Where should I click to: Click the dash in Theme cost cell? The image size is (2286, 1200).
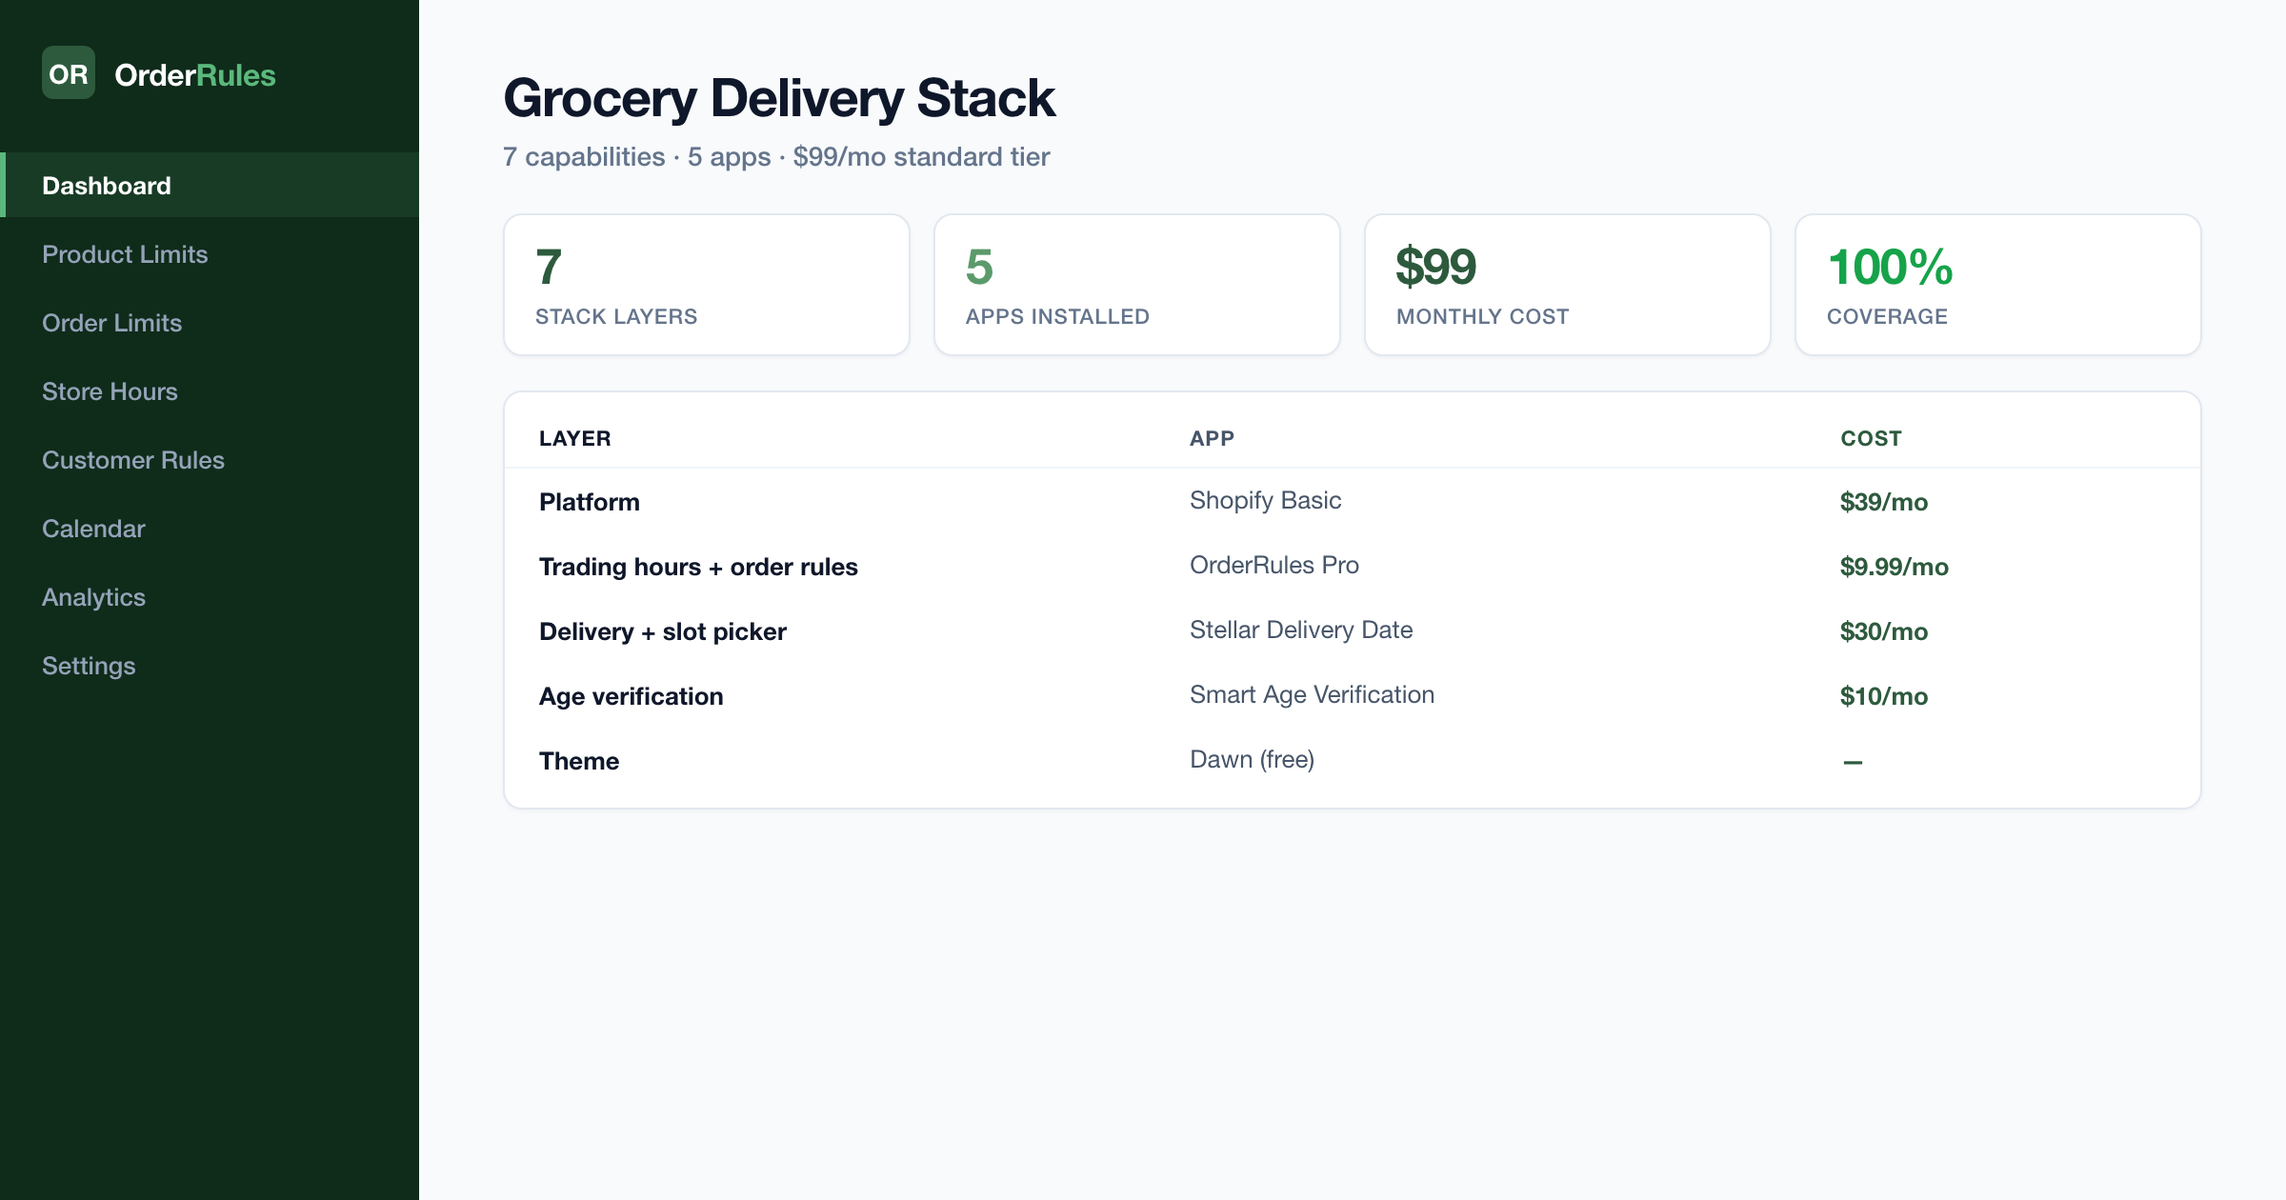pos(1853,762)
